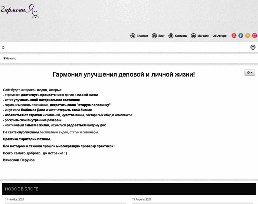This screenshot has width=258, height=204.
Task: Click the home icon beside Главная
Action: click(x=133, y=36)
